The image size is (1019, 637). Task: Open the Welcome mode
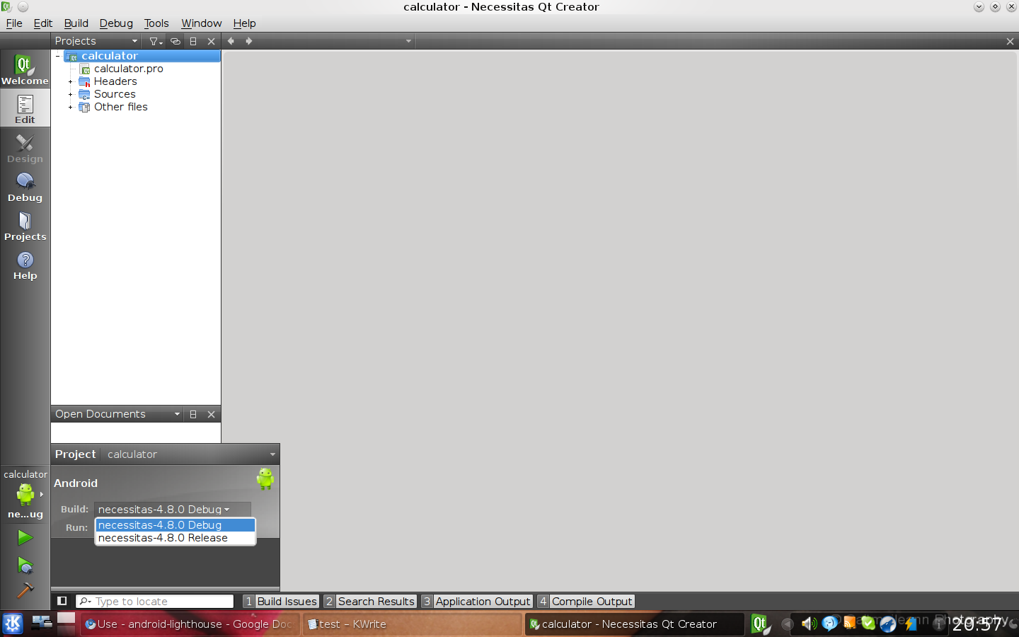(25, 69)
